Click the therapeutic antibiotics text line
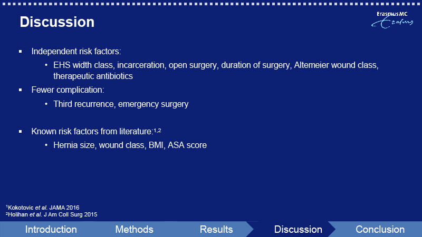422x237 pixels. click(93, 76)
